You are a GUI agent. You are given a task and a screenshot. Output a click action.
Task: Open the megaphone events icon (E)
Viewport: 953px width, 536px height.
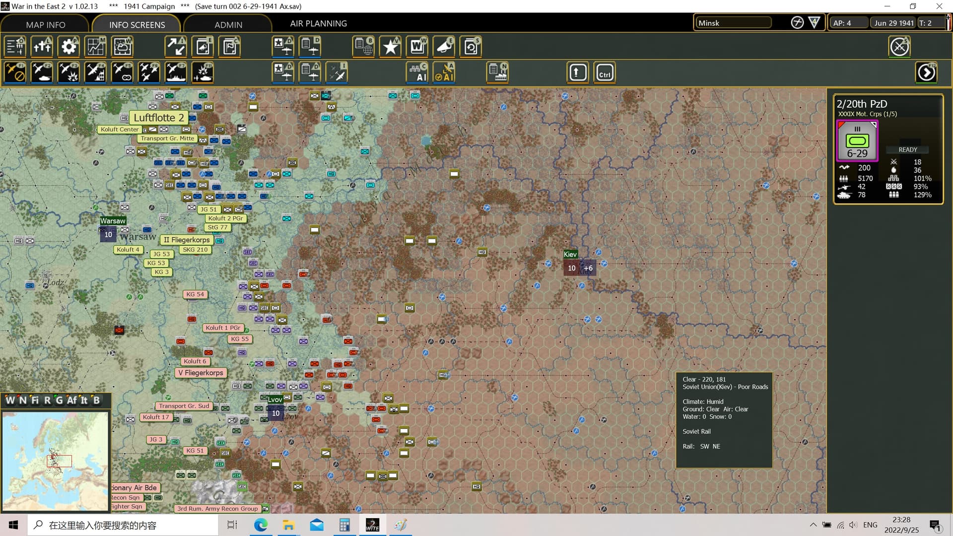click(x=444, y=47)
